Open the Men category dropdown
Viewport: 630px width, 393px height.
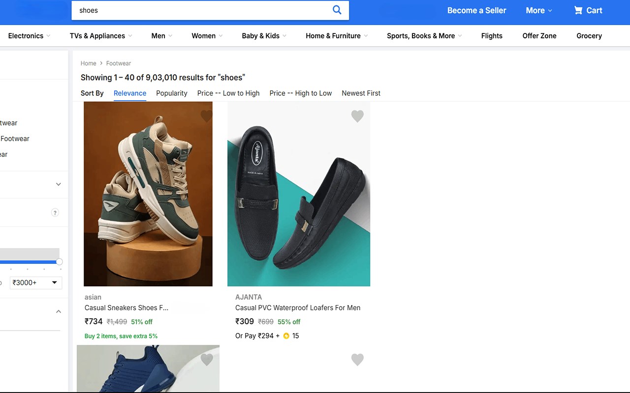(162, 36)
